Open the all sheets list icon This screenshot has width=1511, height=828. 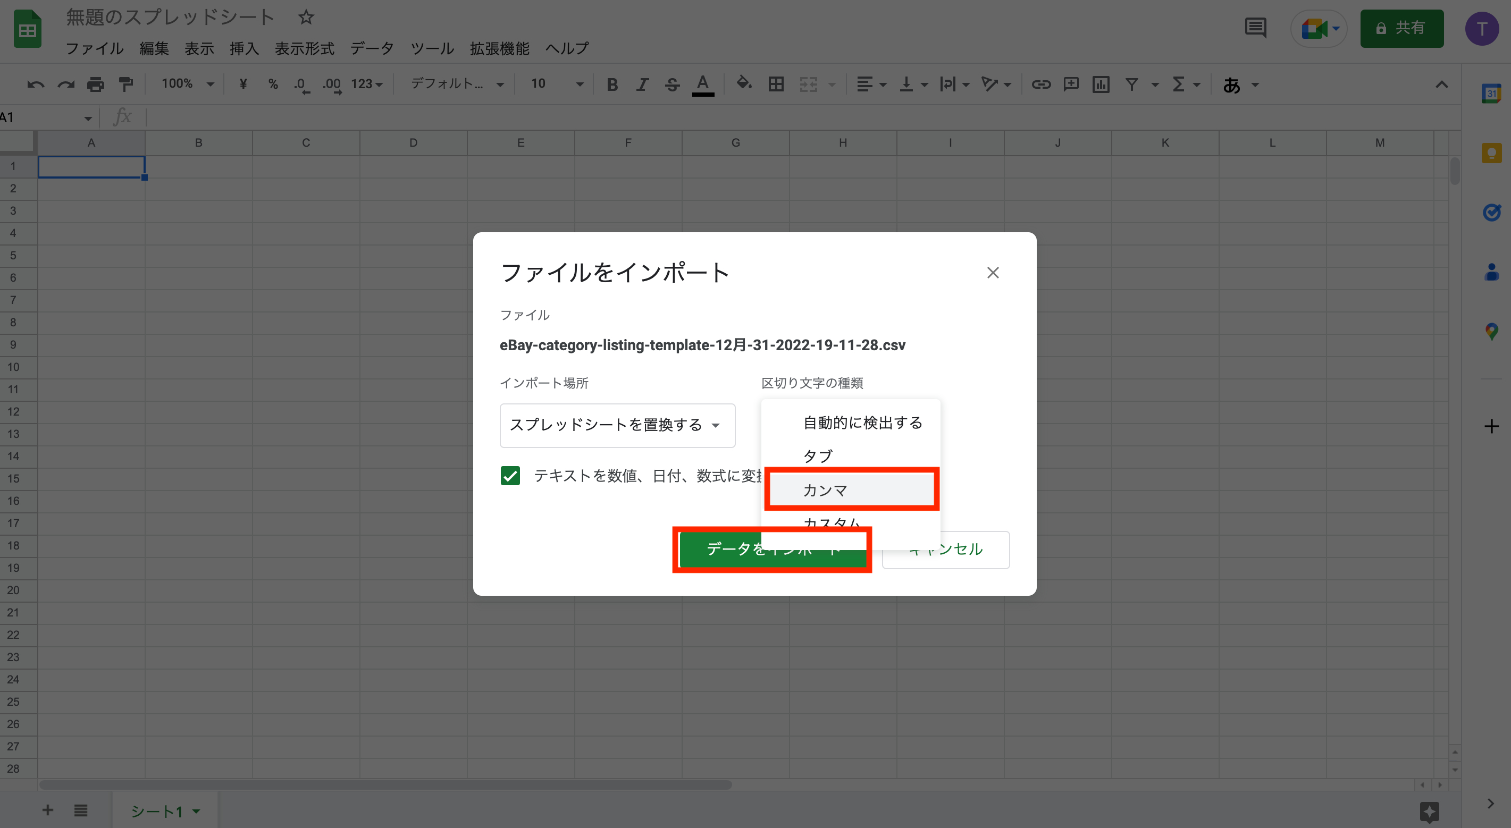click(x=81, y=810)
